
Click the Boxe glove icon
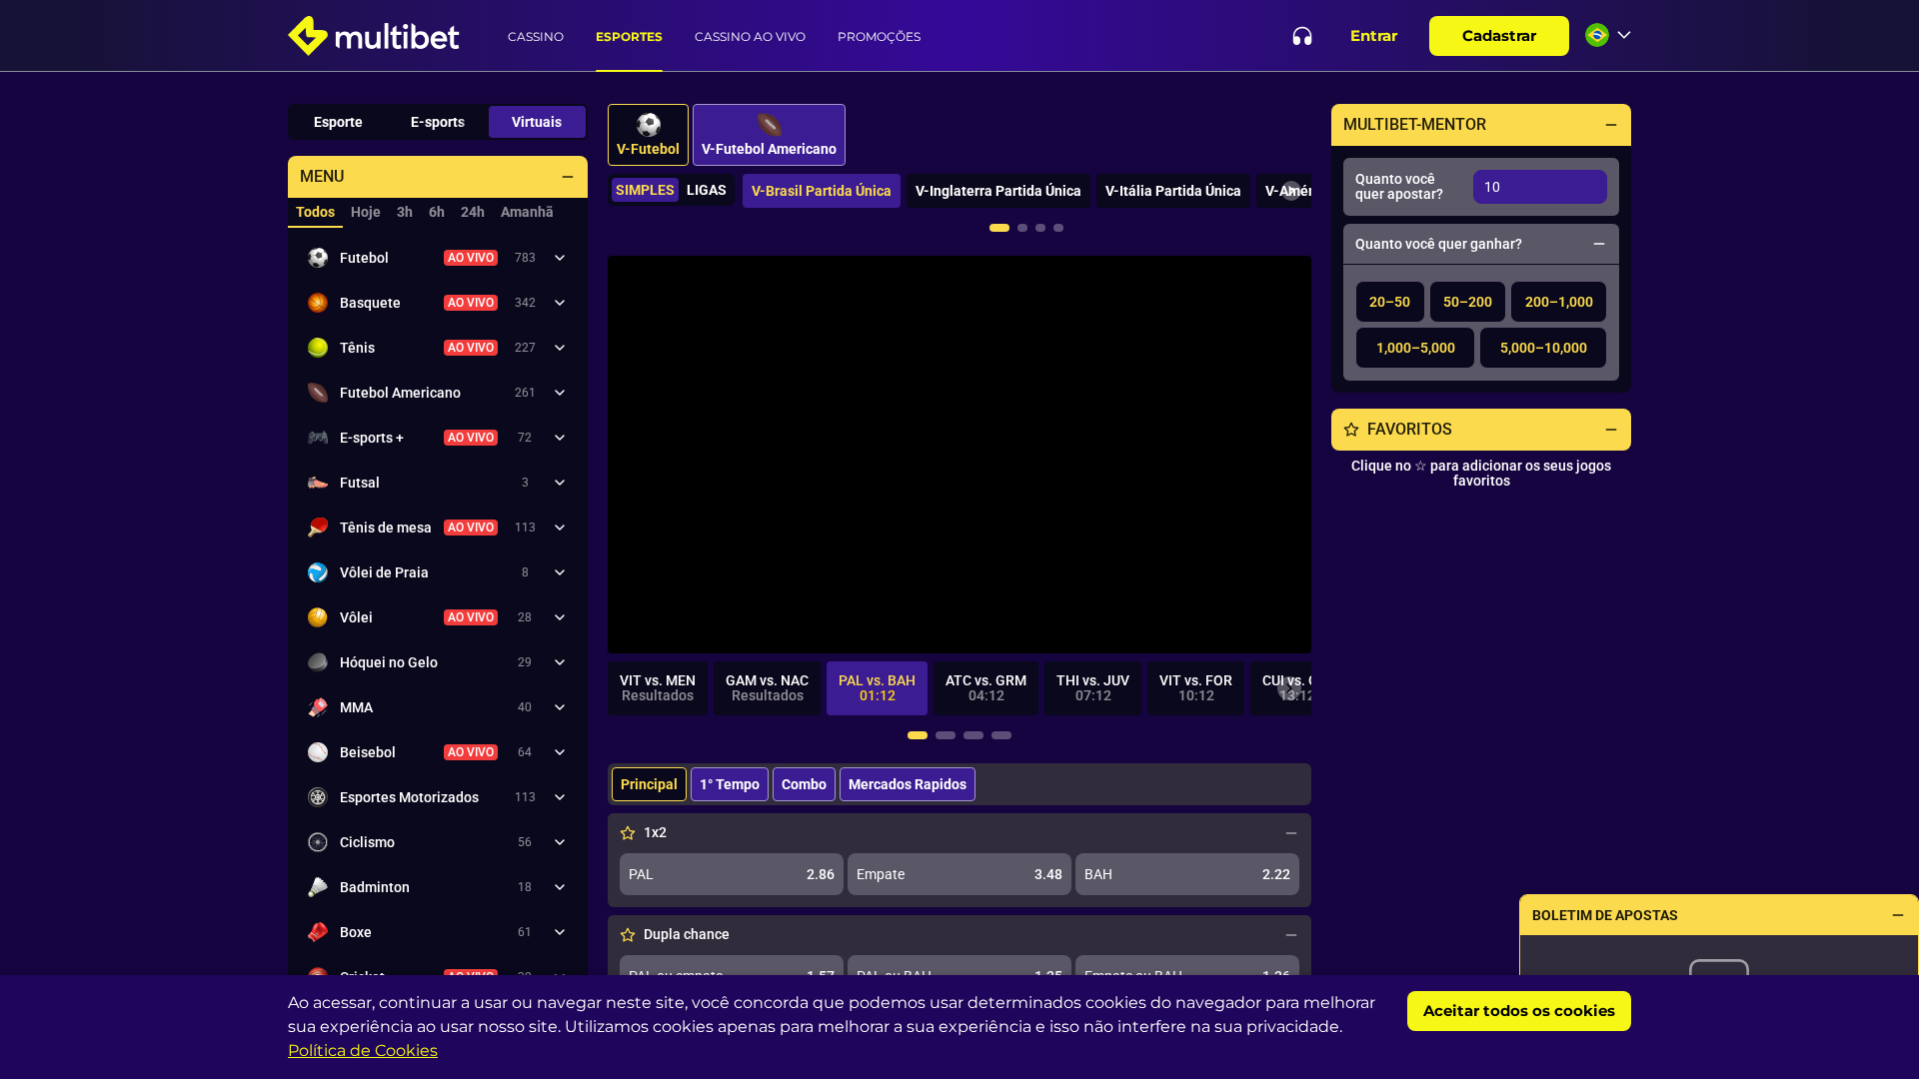(x=318, y=932)
